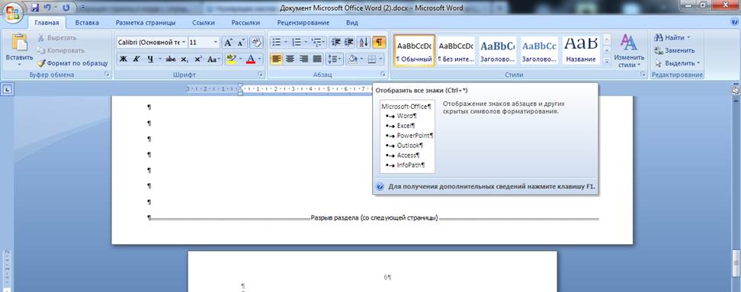
Task: Open the Font dialog launcher (Шрифт)
Action: click(260, 75)
